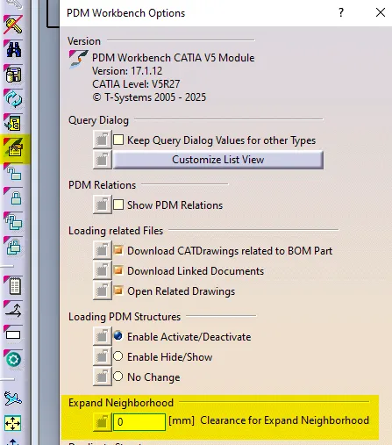Click the crossed-out key logout icon
This screenshot has width=392, height=445.
click(x=13, y=25)
